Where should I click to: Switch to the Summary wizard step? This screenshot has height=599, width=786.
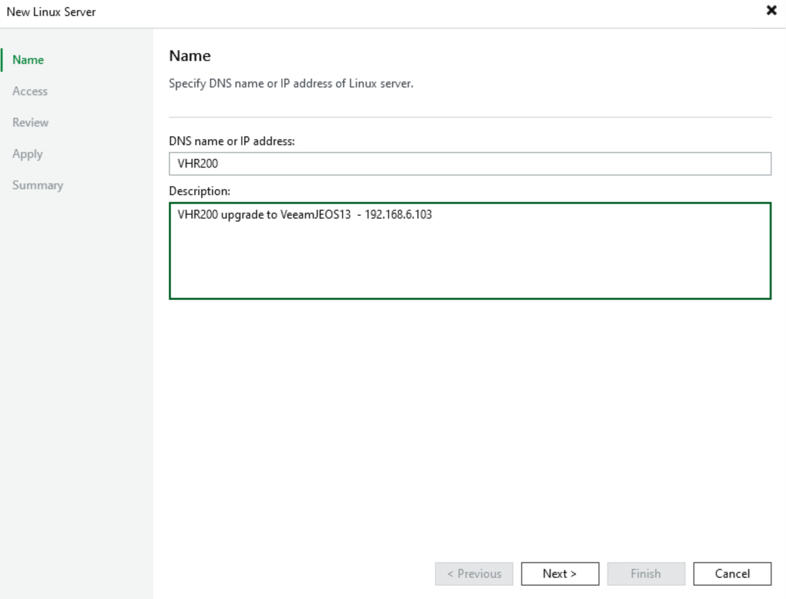(x=38, y=185)
